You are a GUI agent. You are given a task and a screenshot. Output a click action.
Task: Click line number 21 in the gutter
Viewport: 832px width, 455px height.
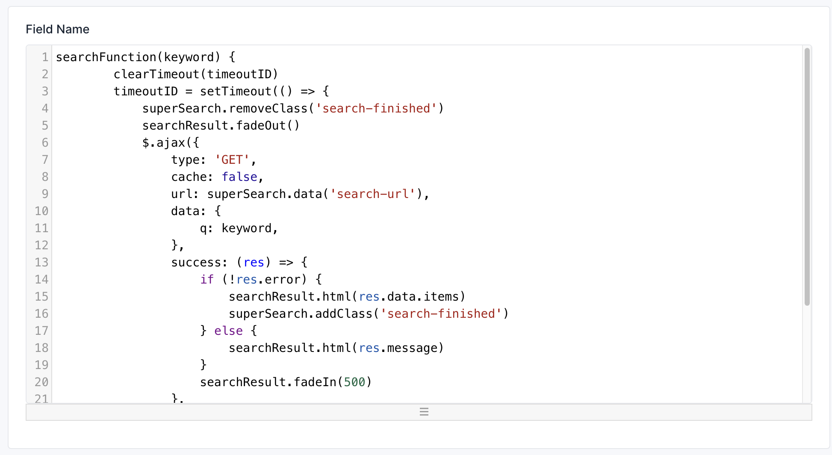coord(41,399)
